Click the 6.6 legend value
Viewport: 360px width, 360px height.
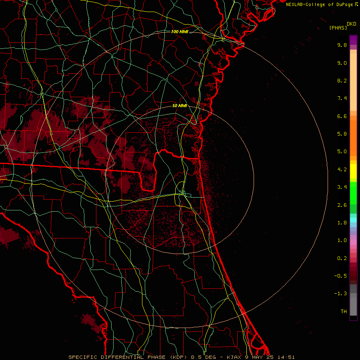point(342,116)
